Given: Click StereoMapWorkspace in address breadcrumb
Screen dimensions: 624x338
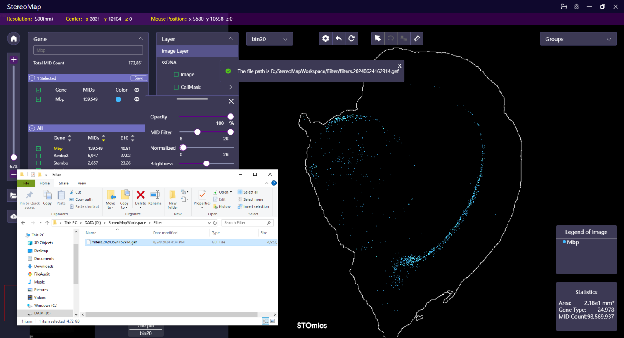Looking at the screenshot, I should click(x=127, y=223).
